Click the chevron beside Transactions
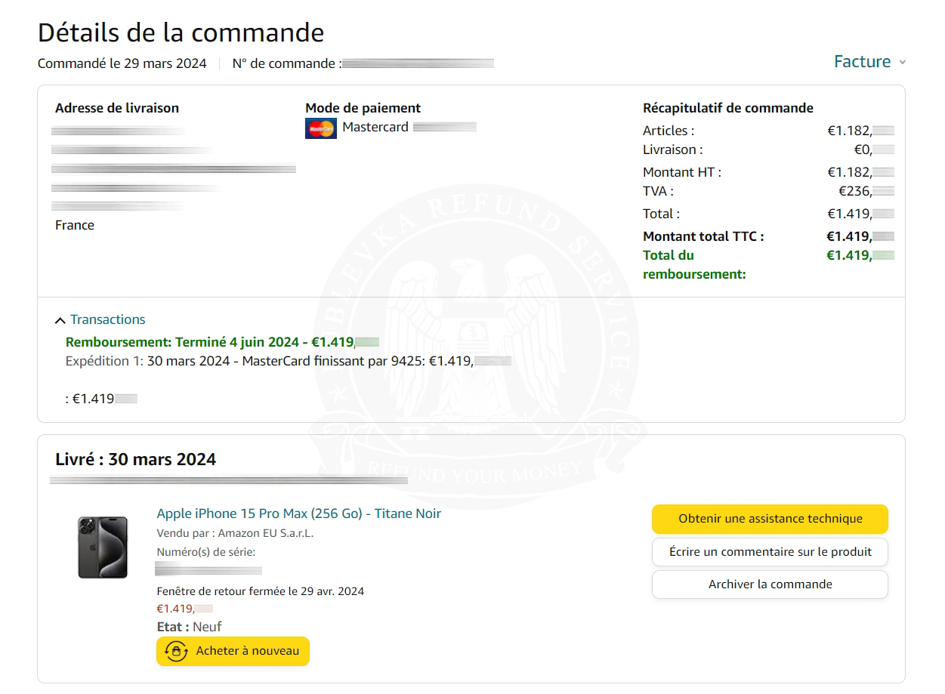Image resolution: width=945 pixels, height=694 pixels. tap(60, 320)
